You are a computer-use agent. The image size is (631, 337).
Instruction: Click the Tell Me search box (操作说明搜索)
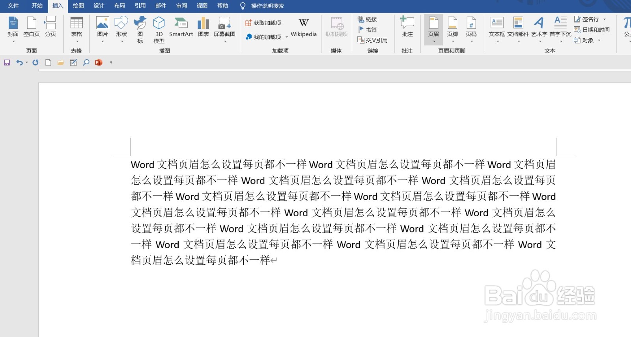point(267,6)
